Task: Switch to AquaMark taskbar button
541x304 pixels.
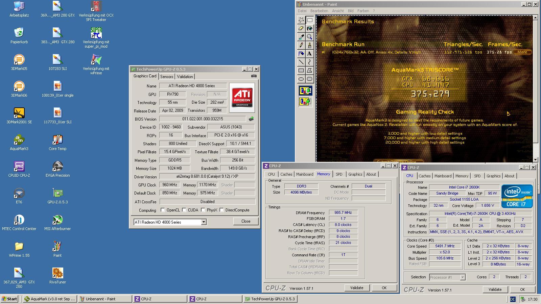Action: (50, 299)
